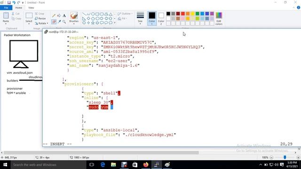301x169 pixels.
Task: Choose the Right arrow shape
Action: (x=102, y=19)
